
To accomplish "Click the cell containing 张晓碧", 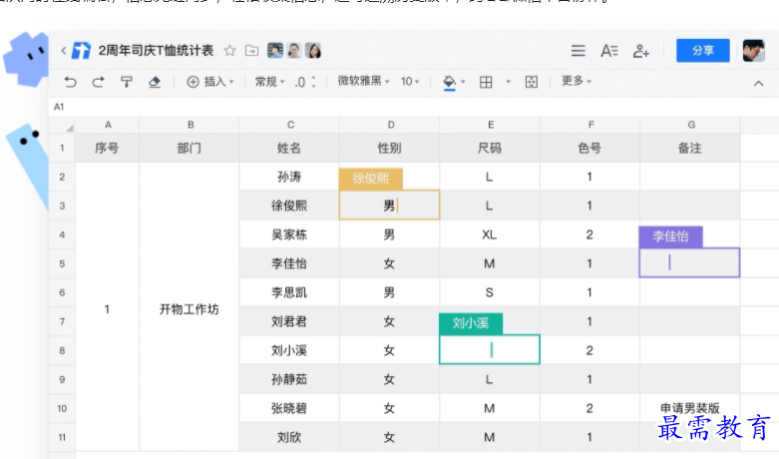I will coord(289,408).
